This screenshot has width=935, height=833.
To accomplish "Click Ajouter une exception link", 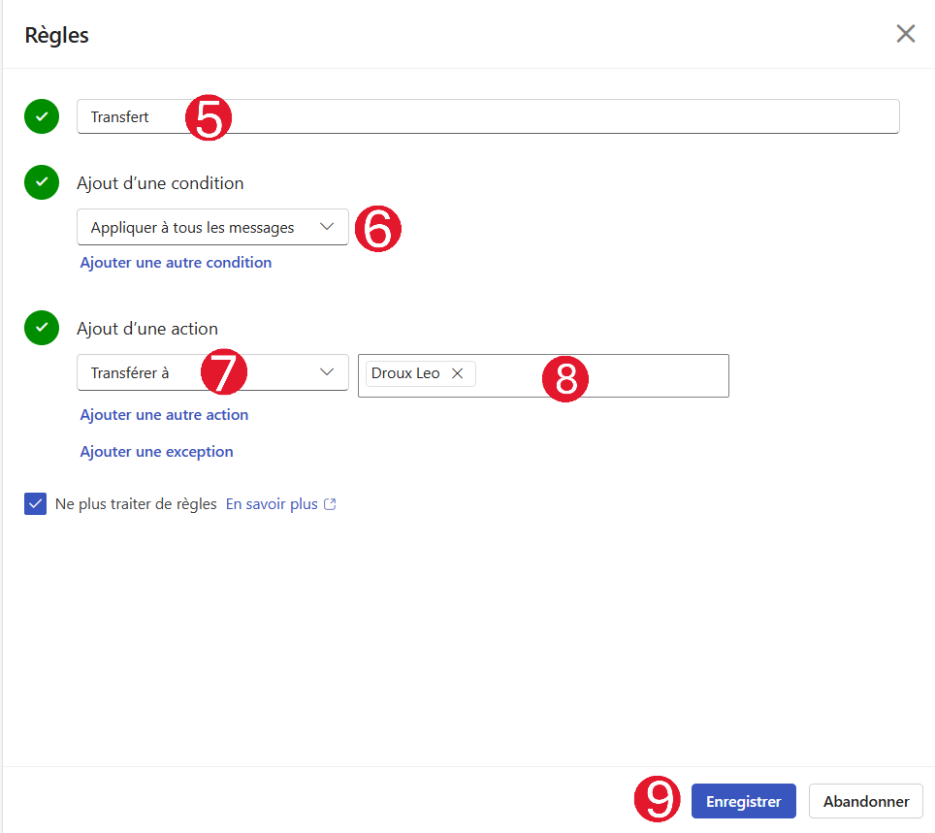I will coord(156,452).
